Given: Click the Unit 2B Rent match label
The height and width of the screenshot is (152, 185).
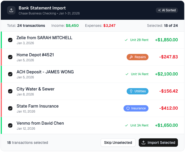Looking at the screenshot, I should (x=139, y=40).
